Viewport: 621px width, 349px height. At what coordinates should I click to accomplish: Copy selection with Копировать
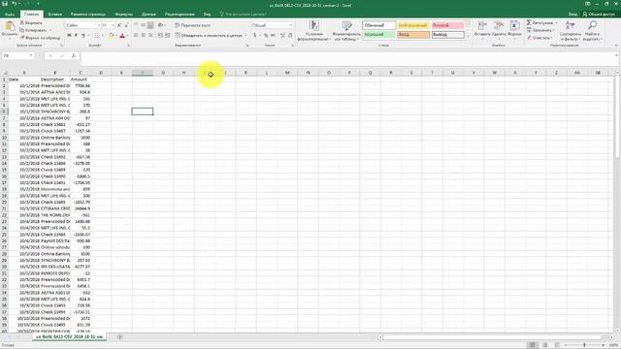(x=34, y=30)
